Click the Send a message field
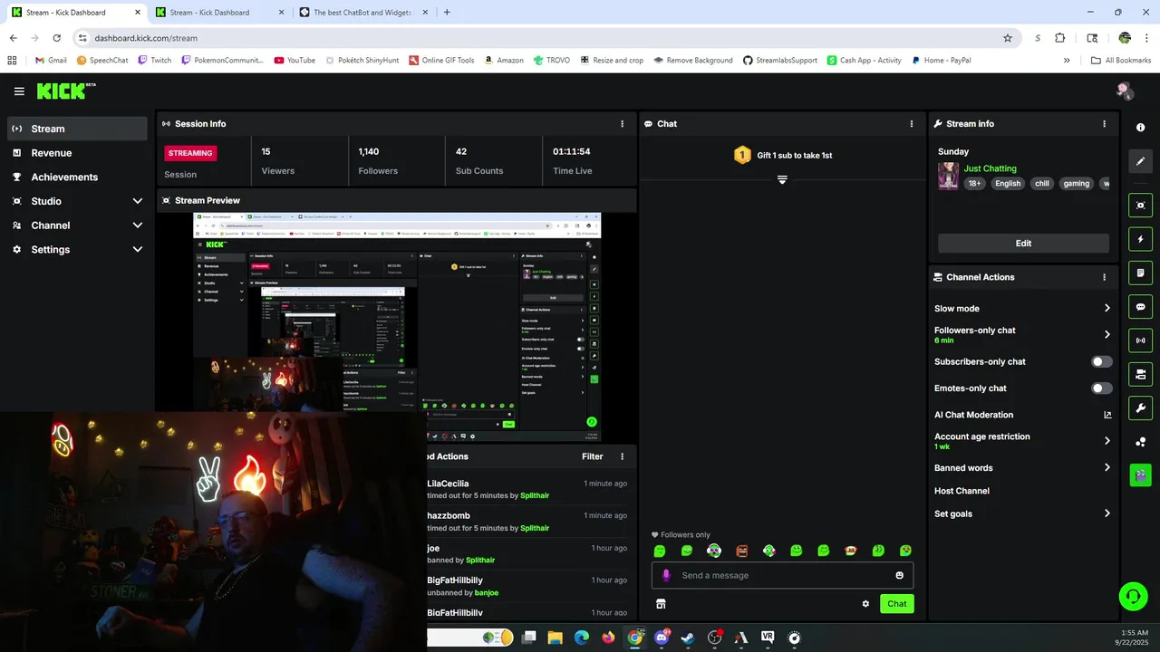The width and height of the screenshot is (1160, 652). pos(783,575)
